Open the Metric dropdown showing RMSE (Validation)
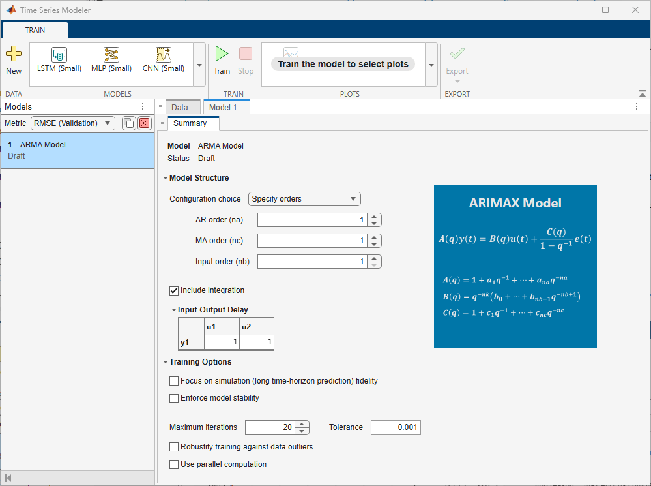 pyautogui.click(x=72, y=123)
